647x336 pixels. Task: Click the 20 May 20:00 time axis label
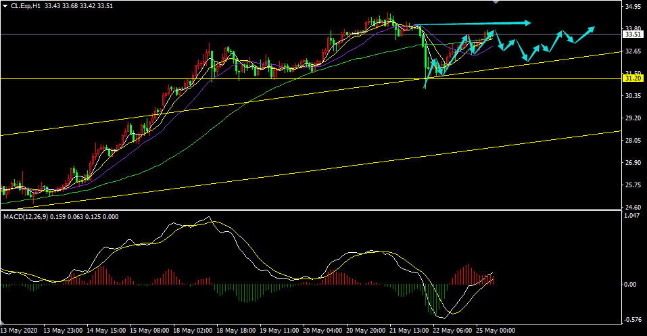(x=366, y=331)
